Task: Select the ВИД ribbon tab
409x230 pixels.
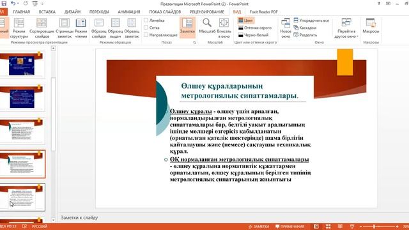Action: click(x=237, y=11)
